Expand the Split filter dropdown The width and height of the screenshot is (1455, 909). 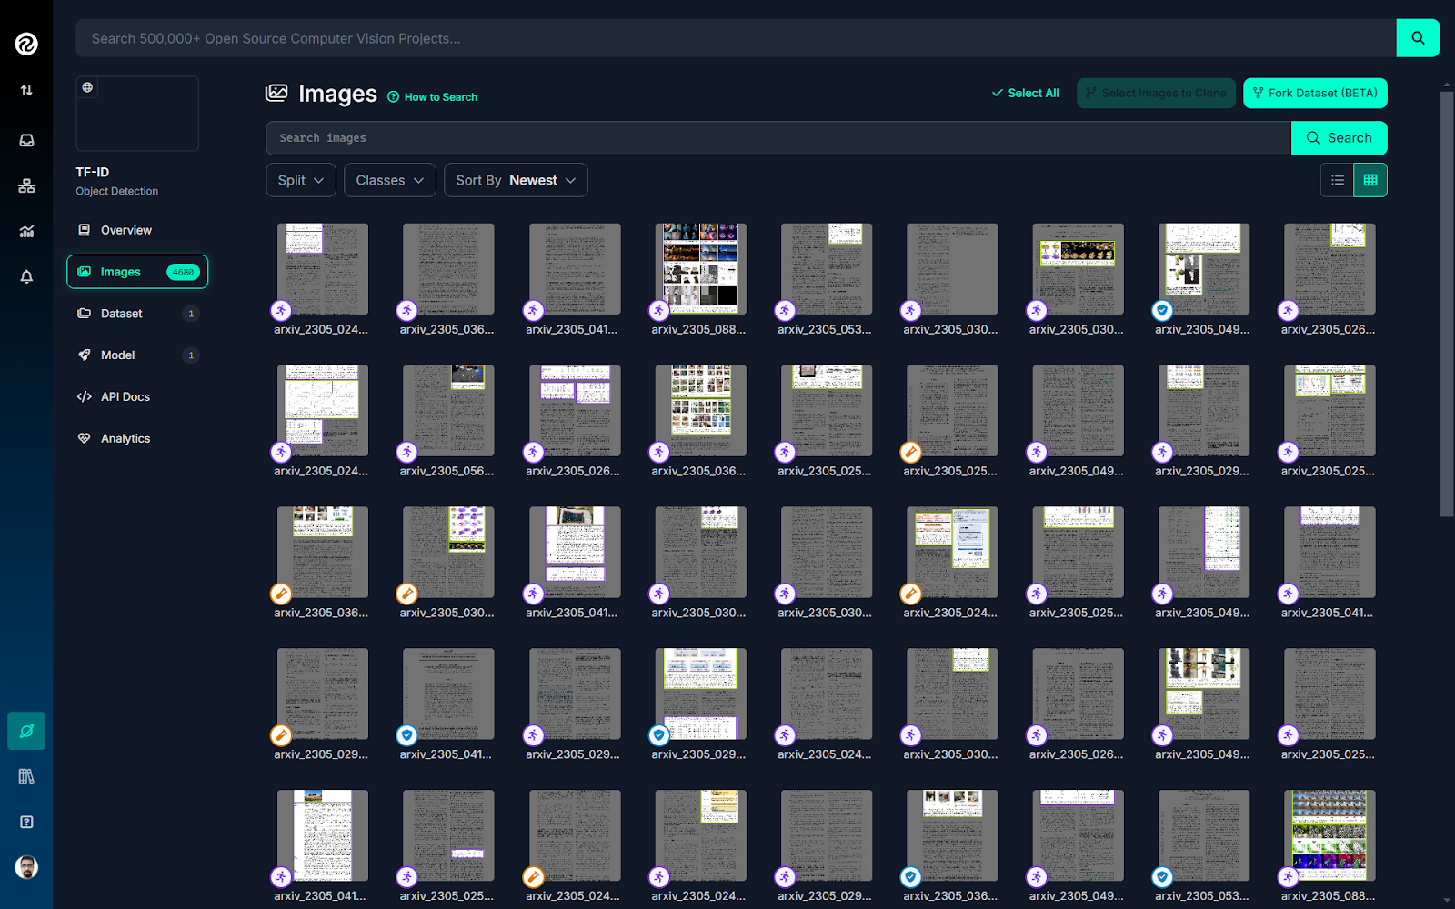(301, 180)
